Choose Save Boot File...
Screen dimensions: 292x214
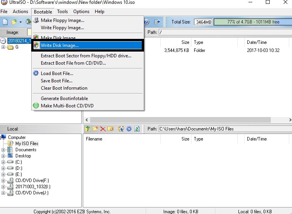click(87, 81)
